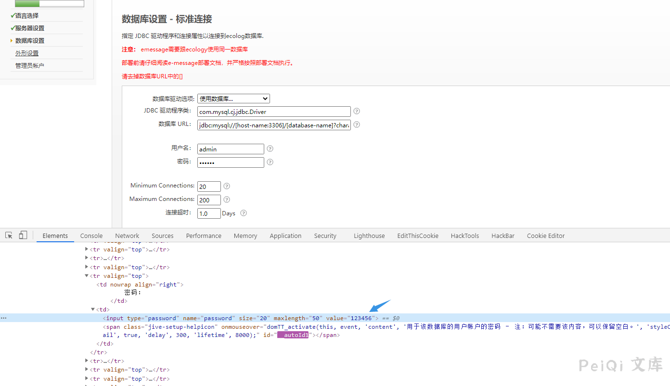Click the help icon beside 数据库 URL
Image resolution: width=670 pixels, height=386 pixels.
pos(356,125)
